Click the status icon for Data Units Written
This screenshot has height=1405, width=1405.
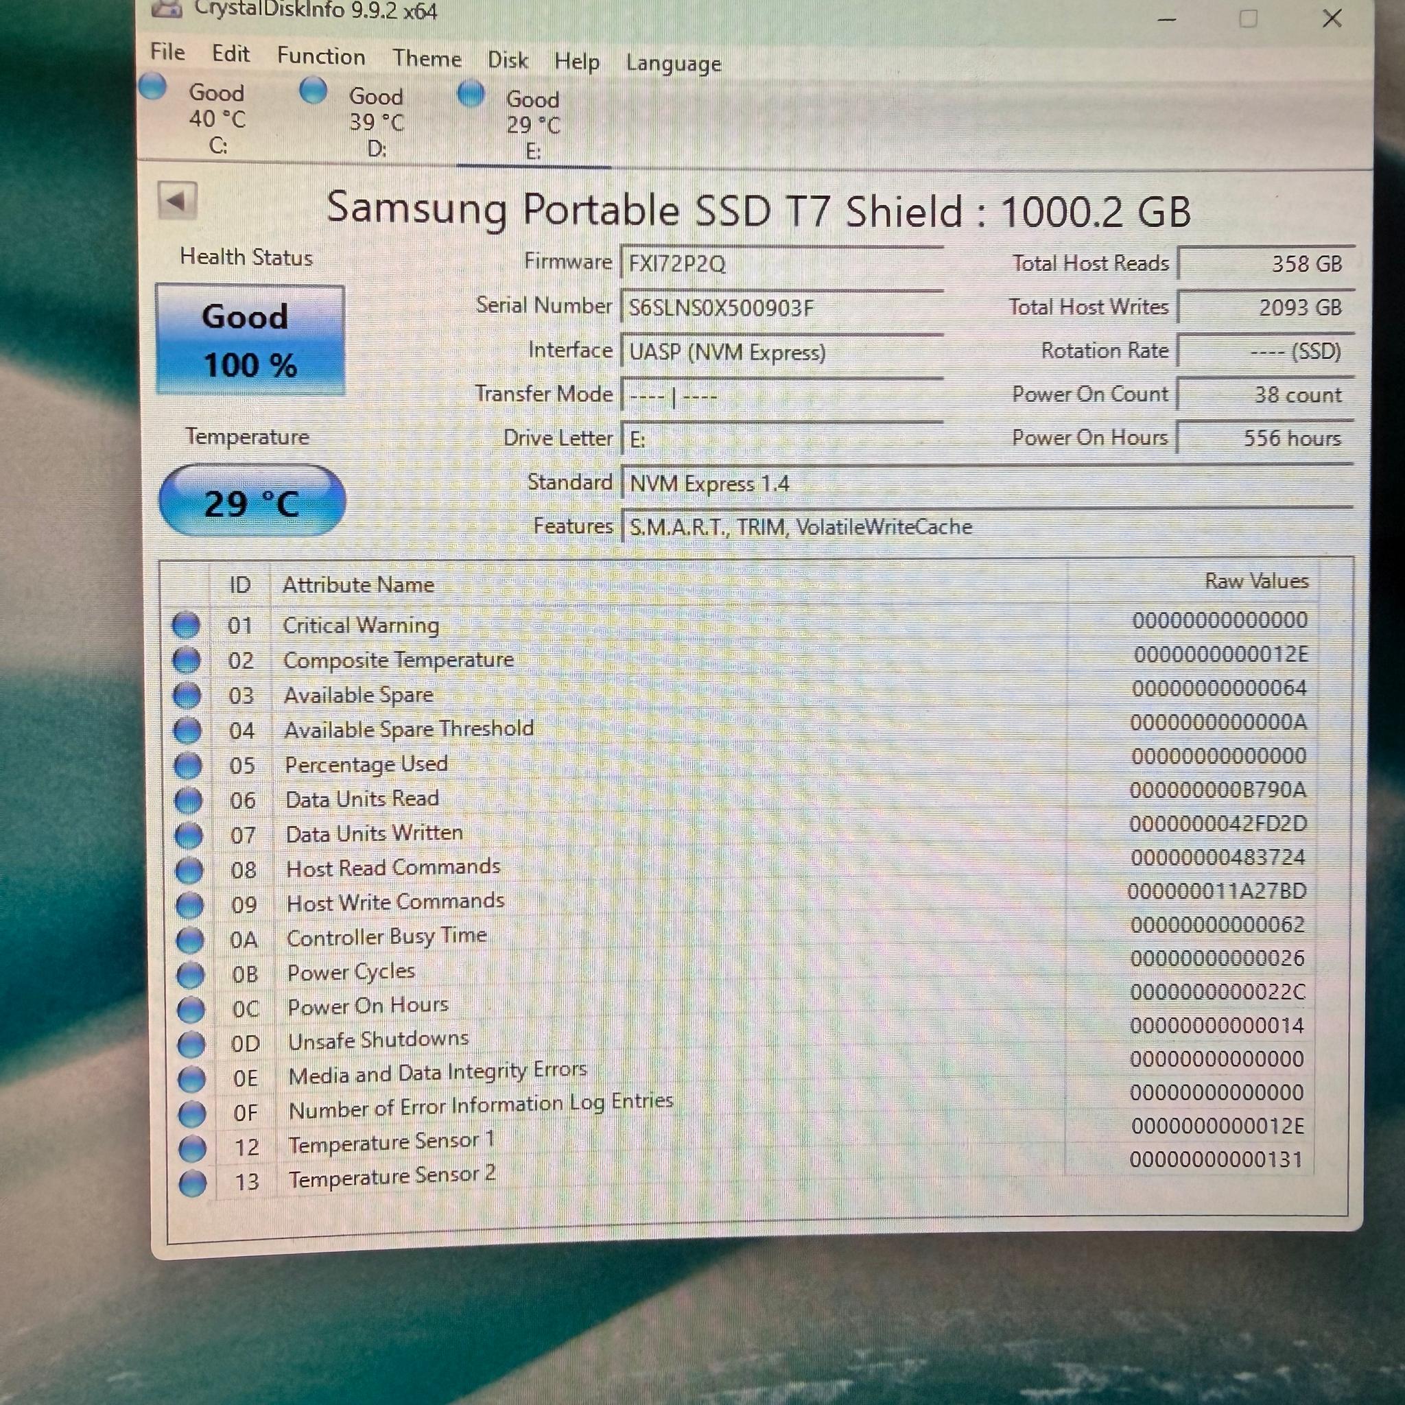(x=189, y=835)
